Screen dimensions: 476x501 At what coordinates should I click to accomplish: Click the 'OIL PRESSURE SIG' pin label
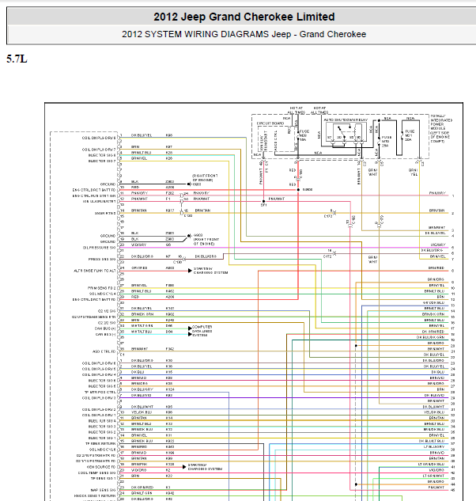click(x=100, y=248)
